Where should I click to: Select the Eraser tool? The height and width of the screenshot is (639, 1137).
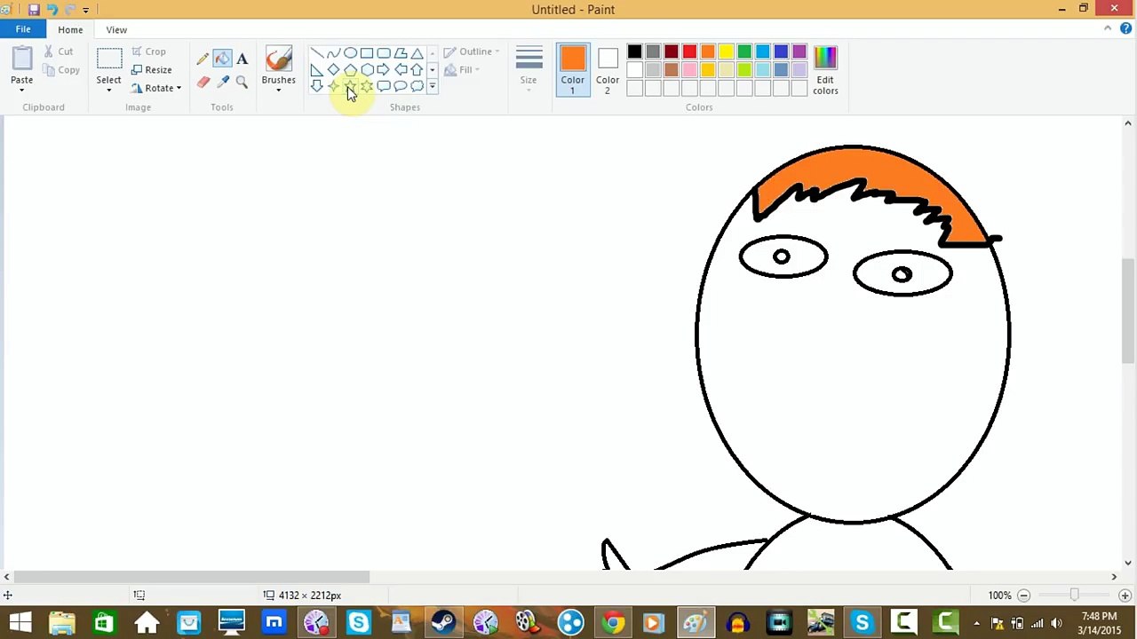203,83
